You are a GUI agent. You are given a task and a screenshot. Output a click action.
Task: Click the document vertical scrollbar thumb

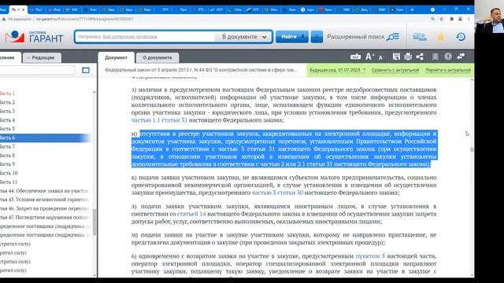point(472,149)
